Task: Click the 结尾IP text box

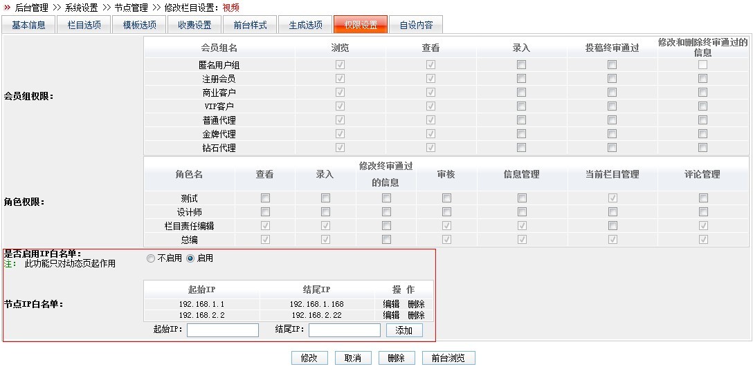Action: pyautogui.click(x=344, y=330)
